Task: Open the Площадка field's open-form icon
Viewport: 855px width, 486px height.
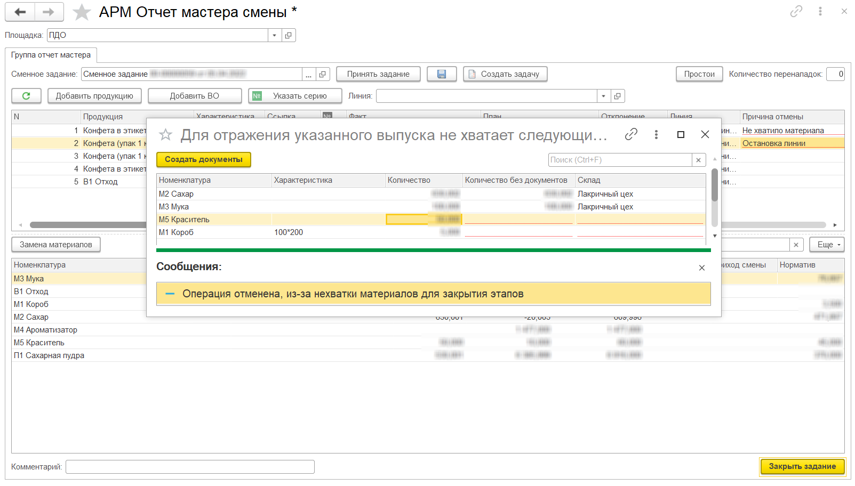Action: 289,35
